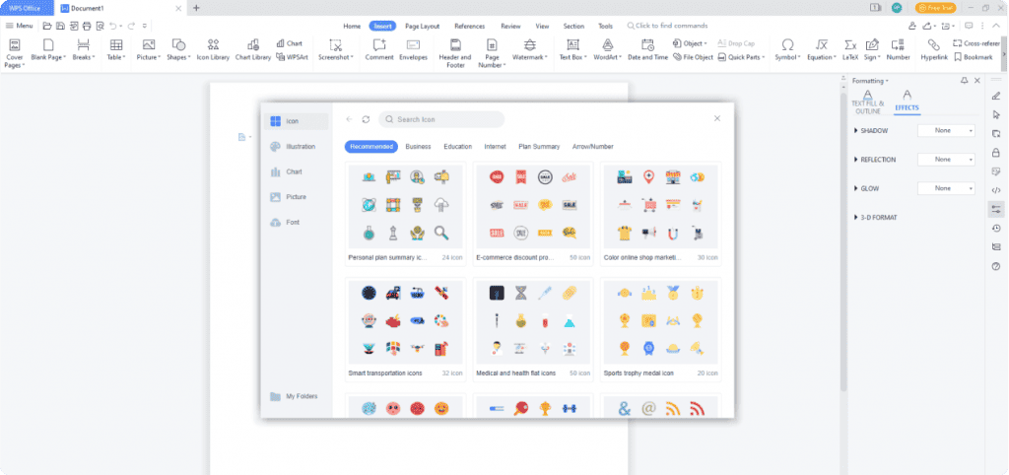This screenshot has width=1009, height=475.
Task: Open the Quick Parts dropdown
Action: coord(741,56)
